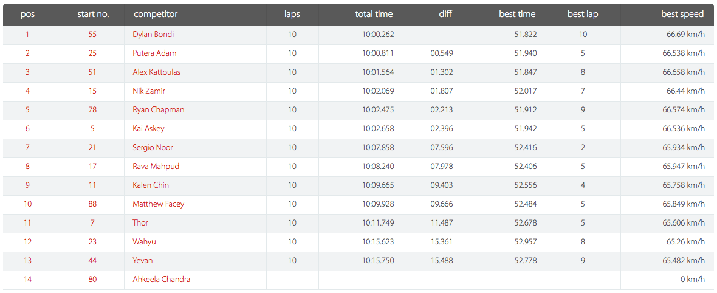Click Matthew Facey's name
The height and width of the screenshot is (293, 717).
(158, 204)
